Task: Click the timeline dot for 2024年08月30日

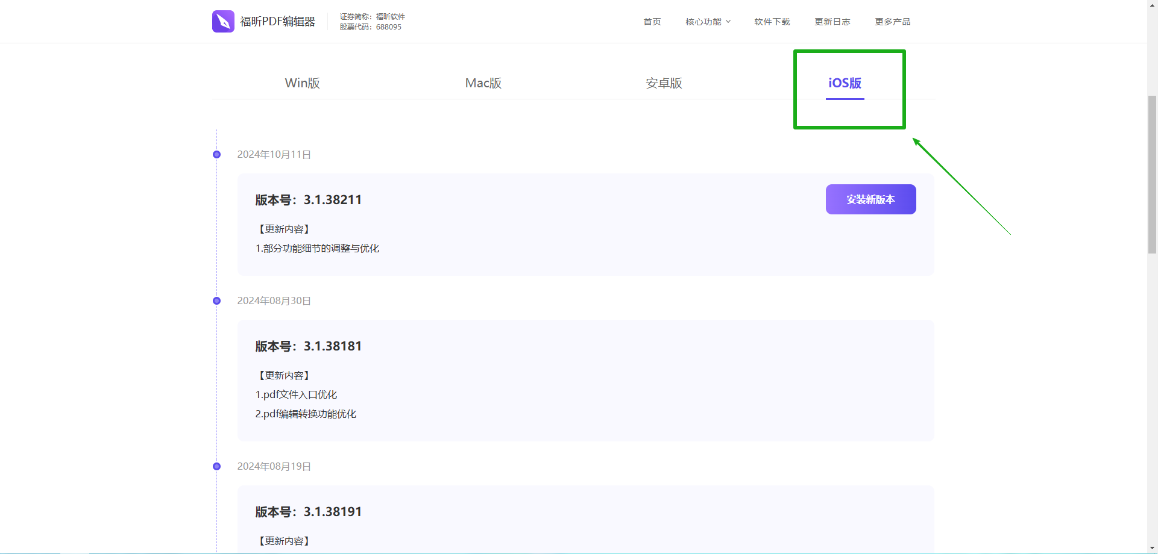Action: tap(216, 301)
